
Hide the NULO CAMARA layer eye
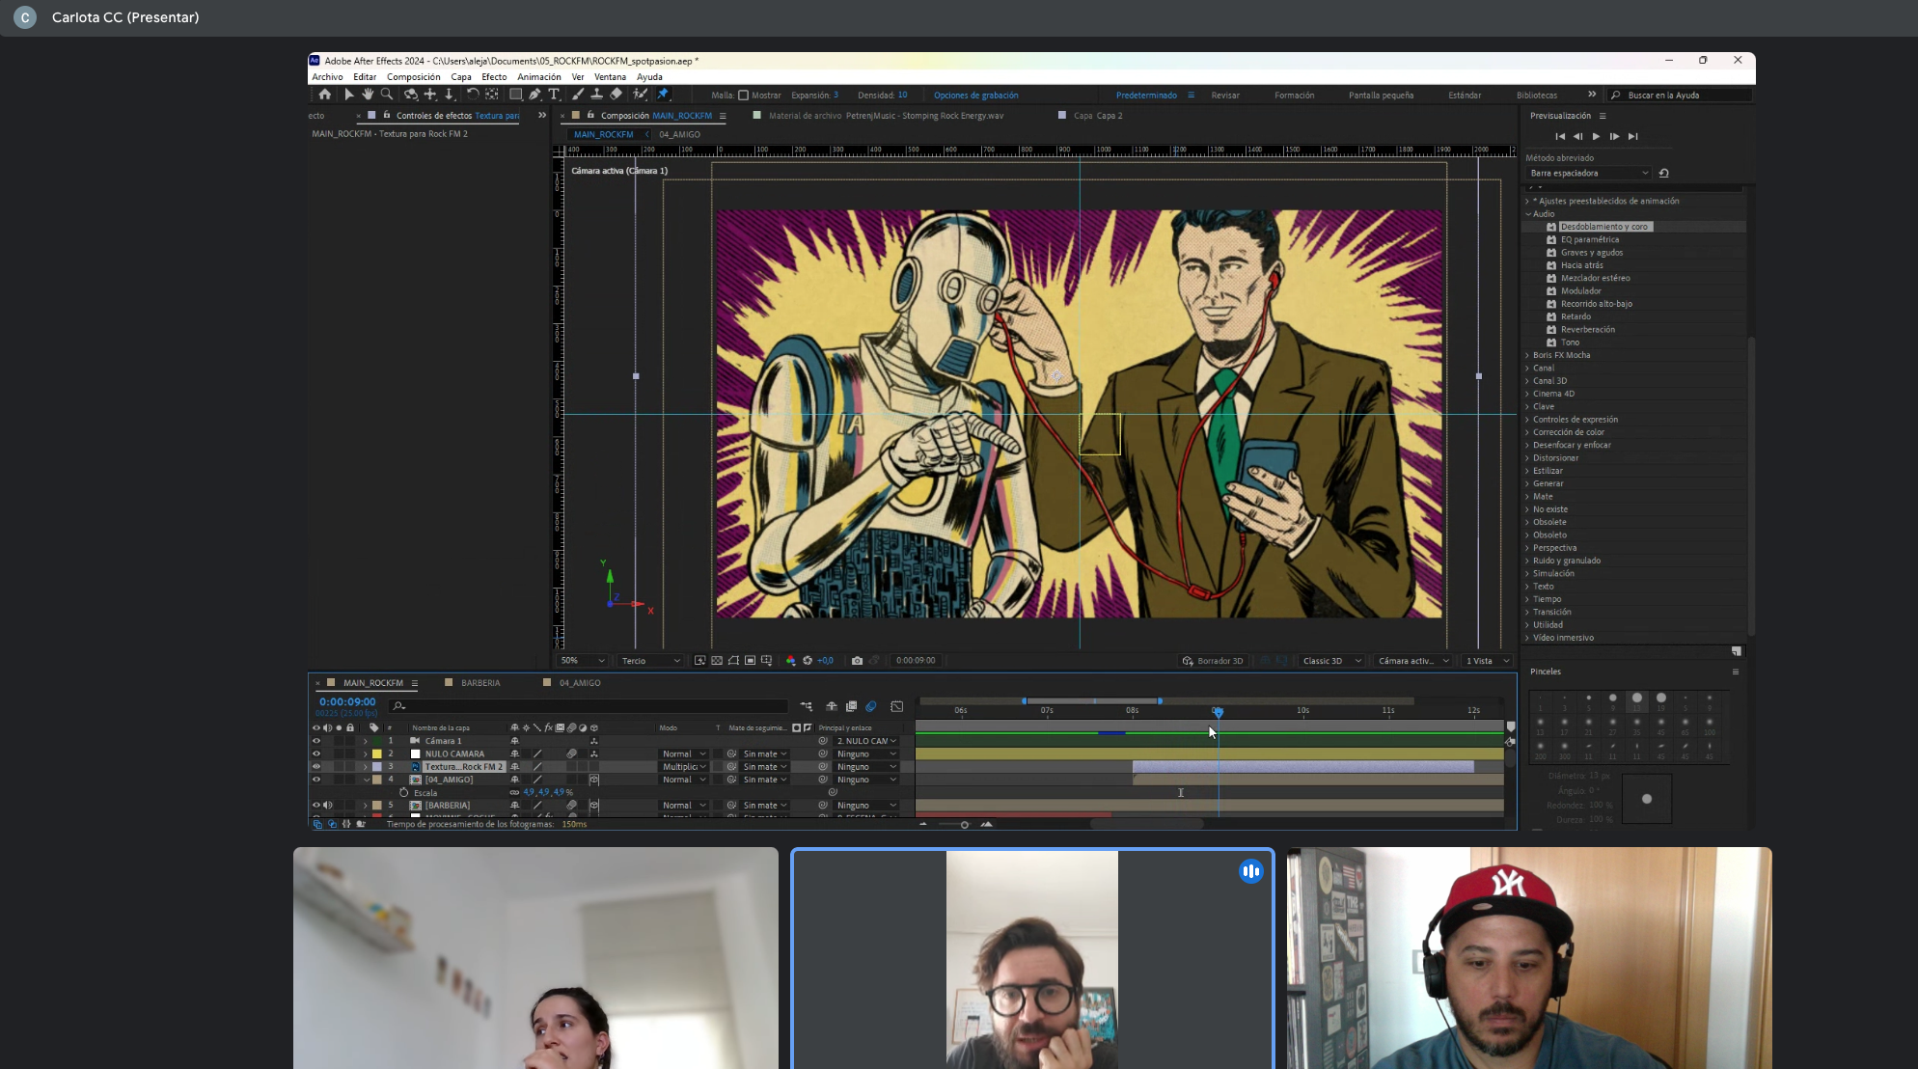tap(315, 754)
